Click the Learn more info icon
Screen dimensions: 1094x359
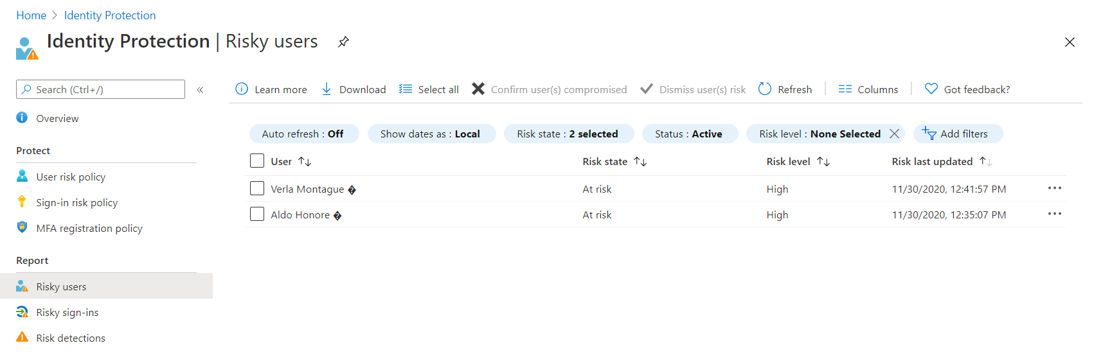pos(242,89)
